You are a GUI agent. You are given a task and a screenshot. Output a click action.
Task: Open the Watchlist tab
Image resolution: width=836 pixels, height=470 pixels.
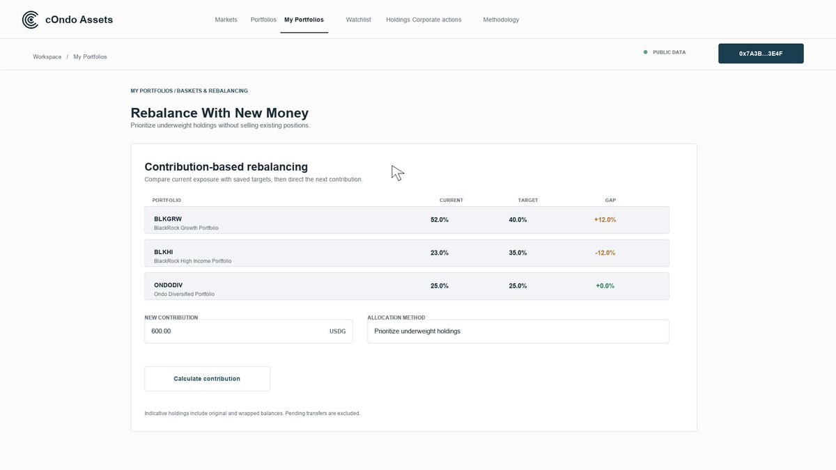[x=358, y=19]
